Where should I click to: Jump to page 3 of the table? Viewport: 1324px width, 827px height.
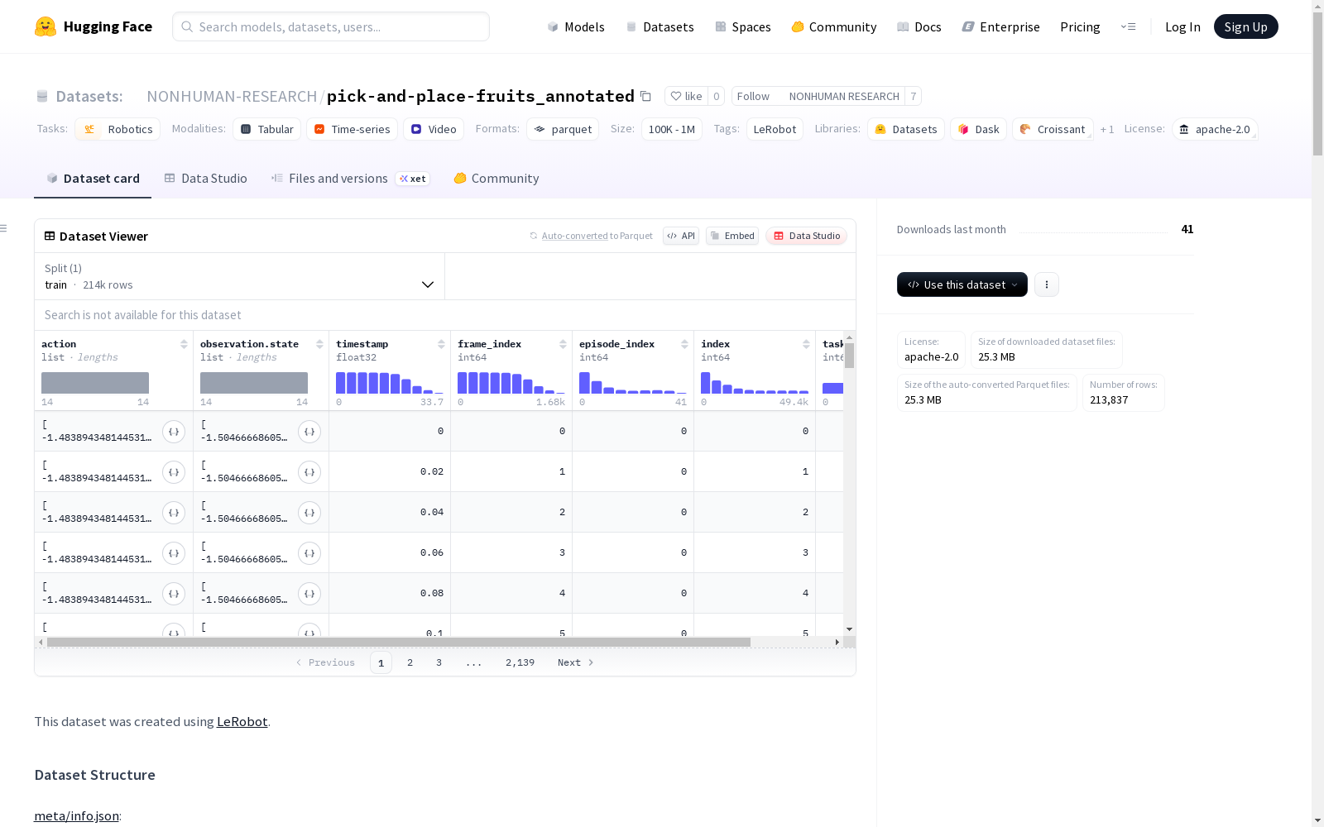pyautogui.click(x=439, y=662)
